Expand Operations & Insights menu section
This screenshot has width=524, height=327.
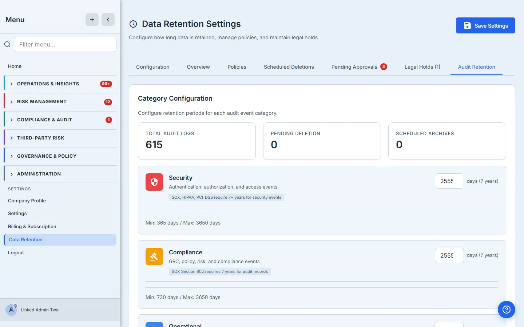(60, 84)
